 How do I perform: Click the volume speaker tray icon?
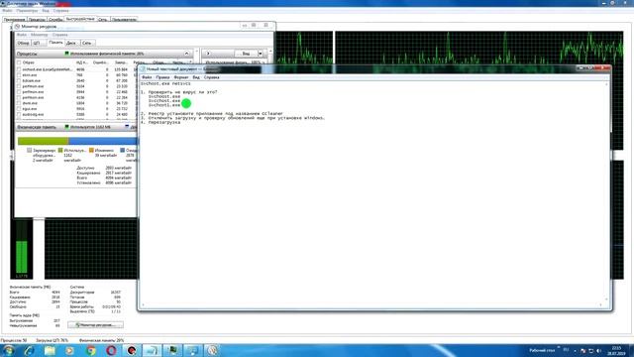(598, 350)
